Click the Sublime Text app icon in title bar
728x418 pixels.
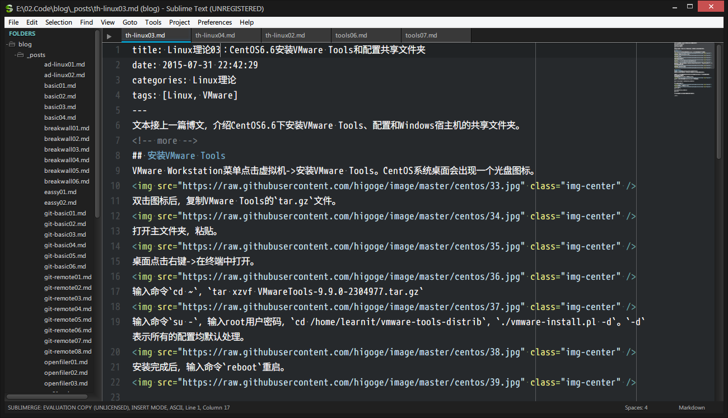coord(8,8)
